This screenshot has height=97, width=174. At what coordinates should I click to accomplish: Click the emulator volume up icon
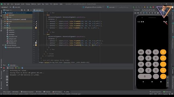pos(138,13)
